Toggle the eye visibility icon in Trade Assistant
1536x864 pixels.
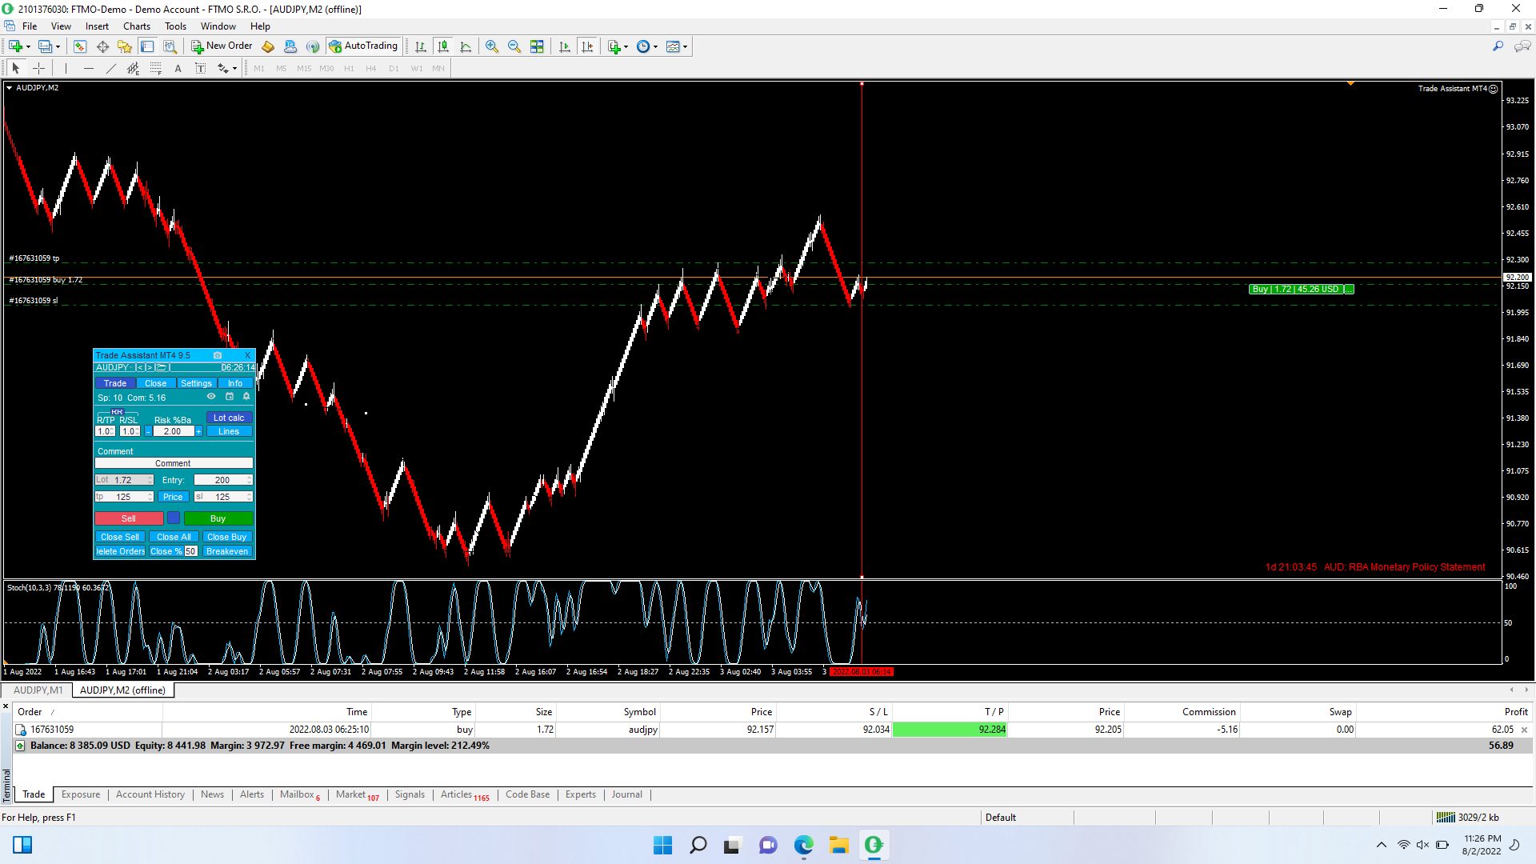pyautogui.click(x=211, y=397)
